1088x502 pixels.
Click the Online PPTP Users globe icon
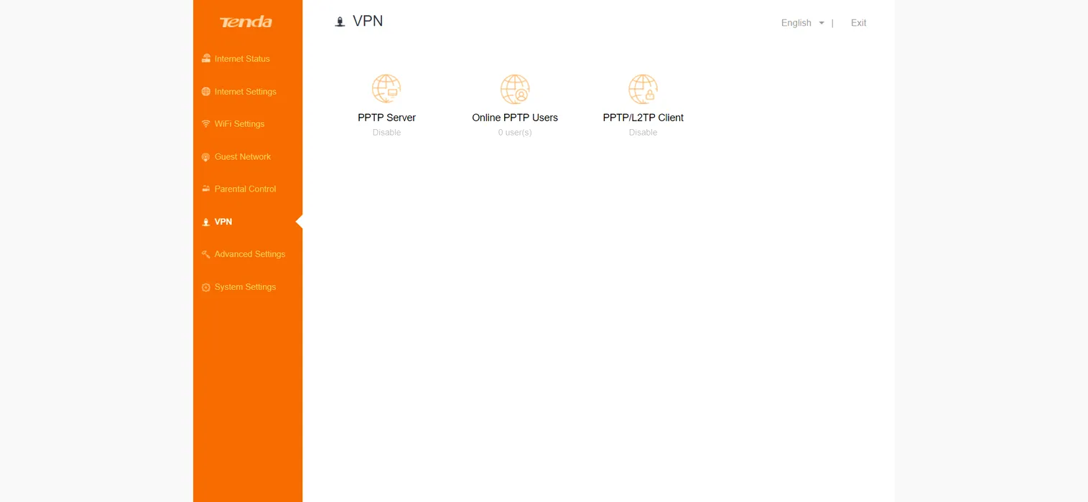click(x=514, y=90)
